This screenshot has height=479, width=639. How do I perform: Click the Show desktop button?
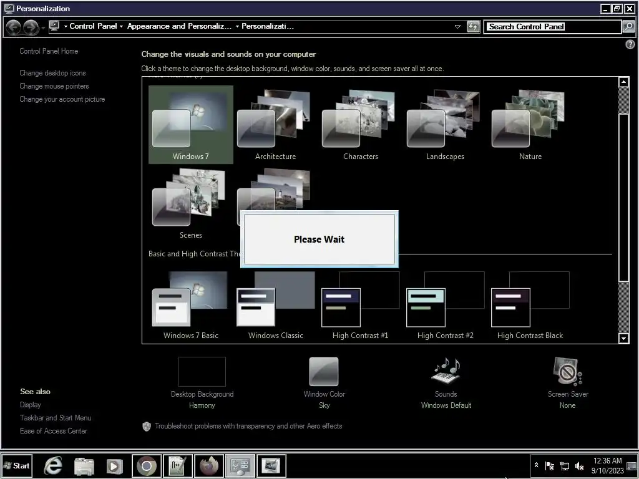point(632,465)
